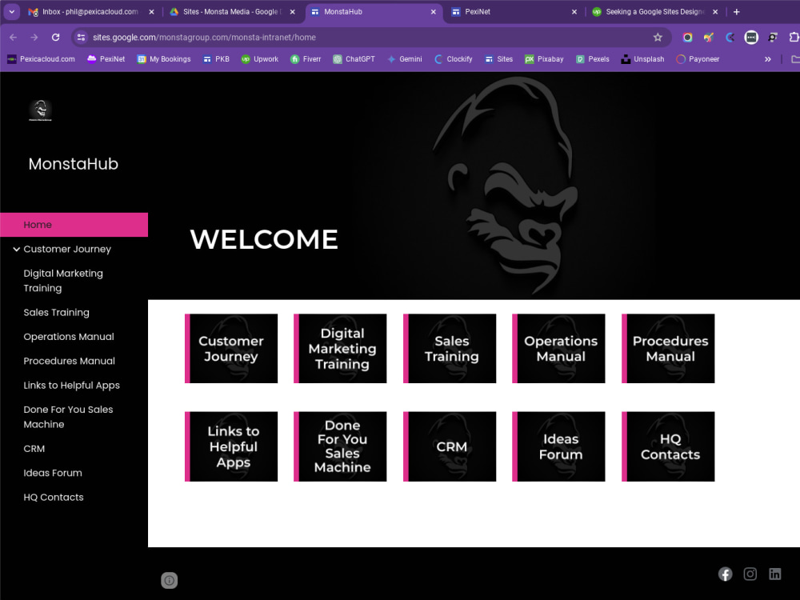Screen dimensions: 800x600
Task: Click the Operations Manual tile
Action: (x=558, y=349)
